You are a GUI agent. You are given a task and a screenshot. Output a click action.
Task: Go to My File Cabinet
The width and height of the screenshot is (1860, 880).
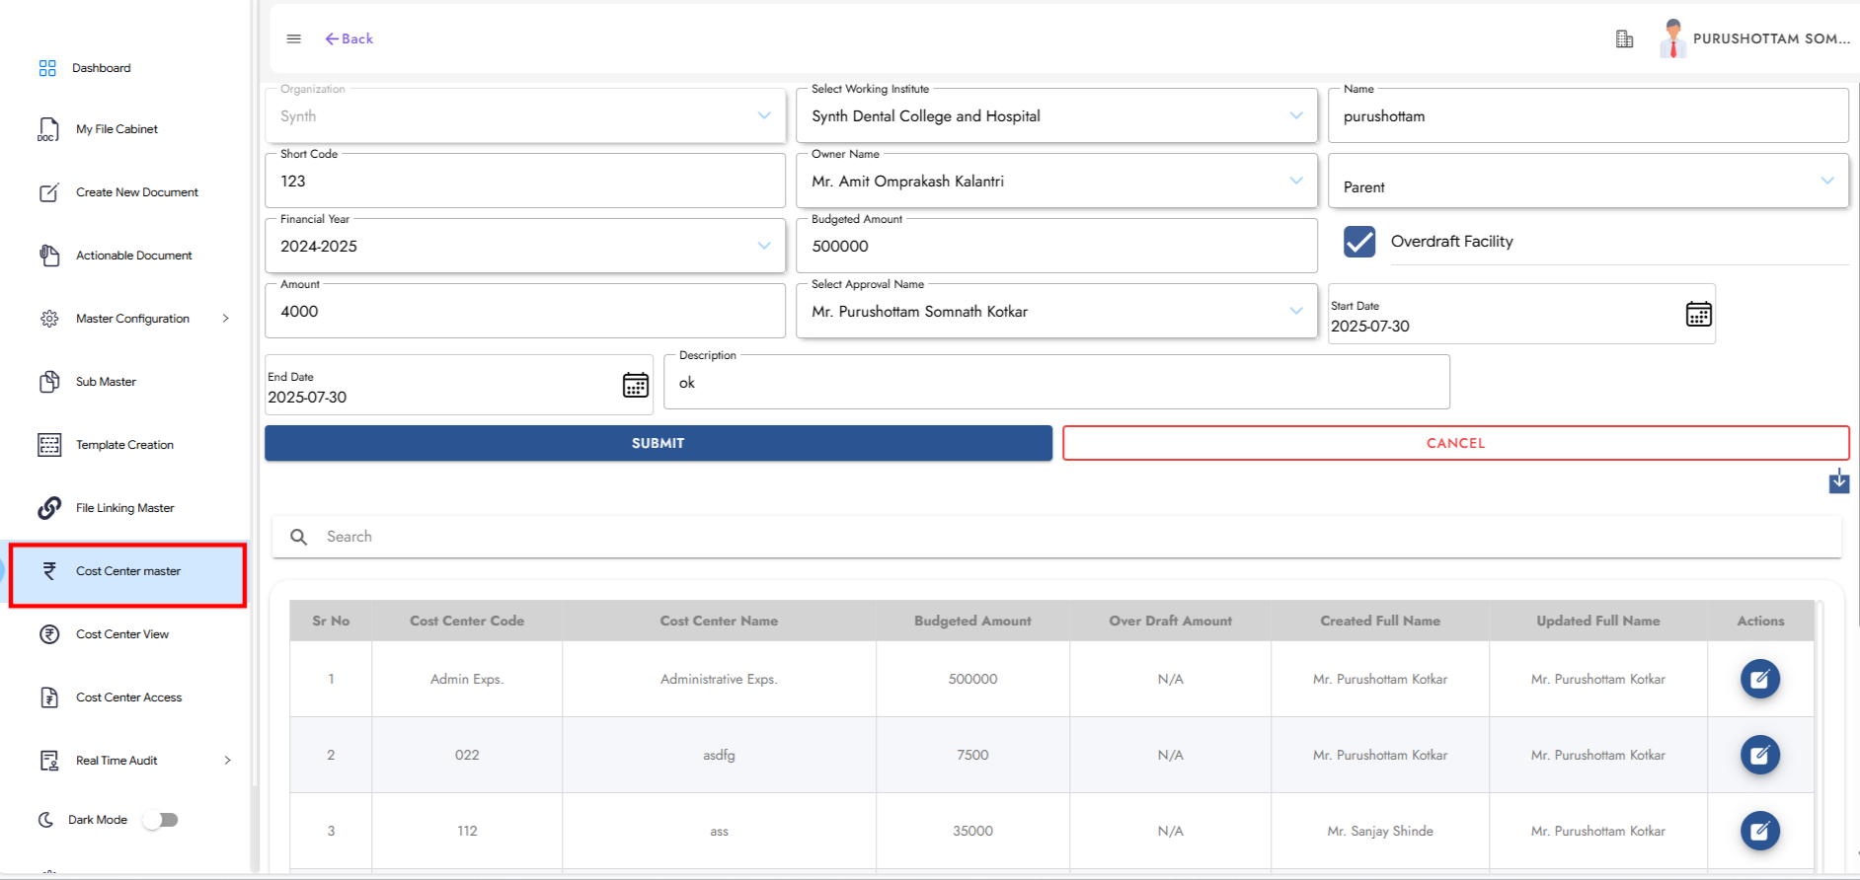tap(116, 129)
